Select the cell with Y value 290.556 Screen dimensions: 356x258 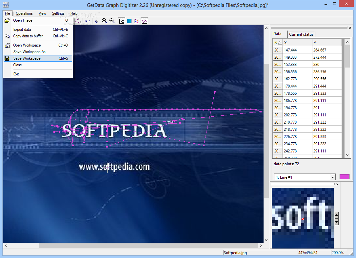tap(327, 79)
